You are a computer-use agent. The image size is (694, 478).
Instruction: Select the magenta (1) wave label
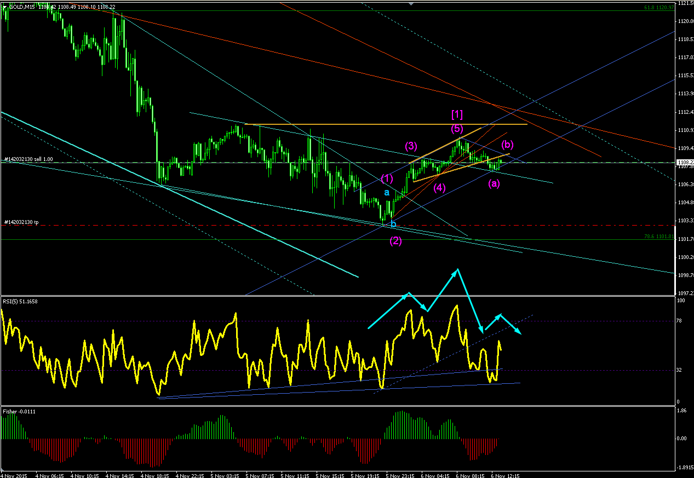pos(387,178)
